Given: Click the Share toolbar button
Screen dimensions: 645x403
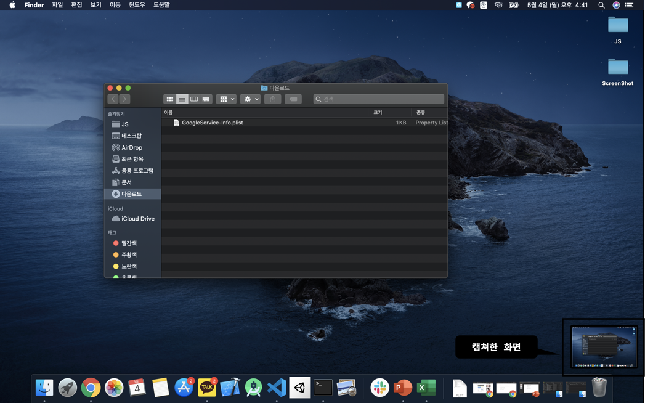Looking at the screenshot, I should point(273,99).
